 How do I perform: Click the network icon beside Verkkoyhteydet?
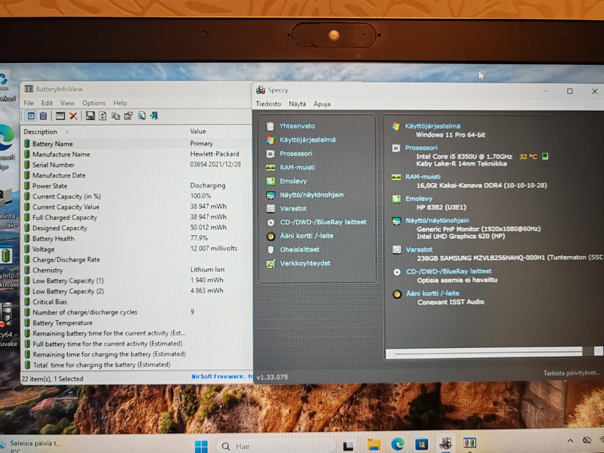271,264
